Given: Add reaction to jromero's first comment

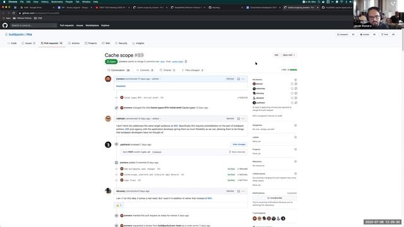Looking at the screenshot, I should click(239, 79).
